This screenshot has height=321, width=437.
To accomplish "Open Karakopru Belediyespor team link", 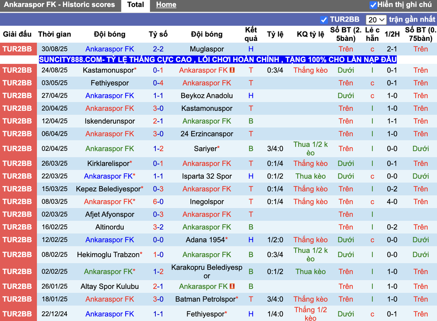I will pos(207,272).
